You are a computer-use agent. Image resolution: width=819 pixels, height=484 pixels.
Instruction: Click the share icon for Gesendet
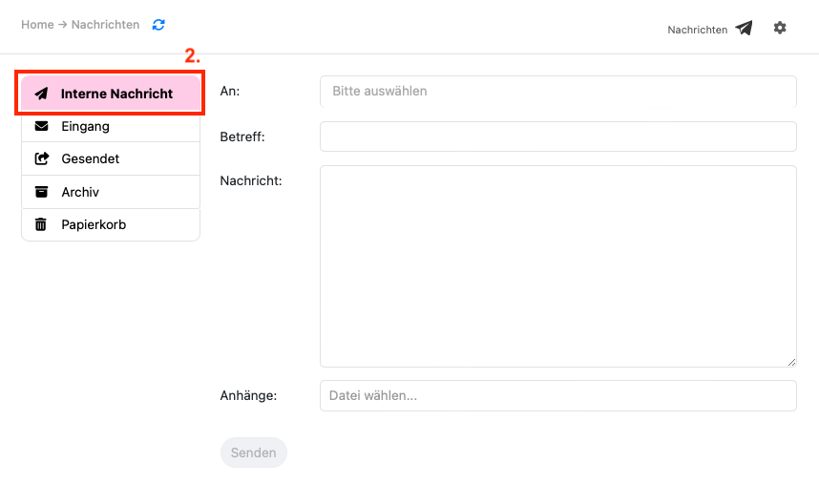click(x=41, y=159)
